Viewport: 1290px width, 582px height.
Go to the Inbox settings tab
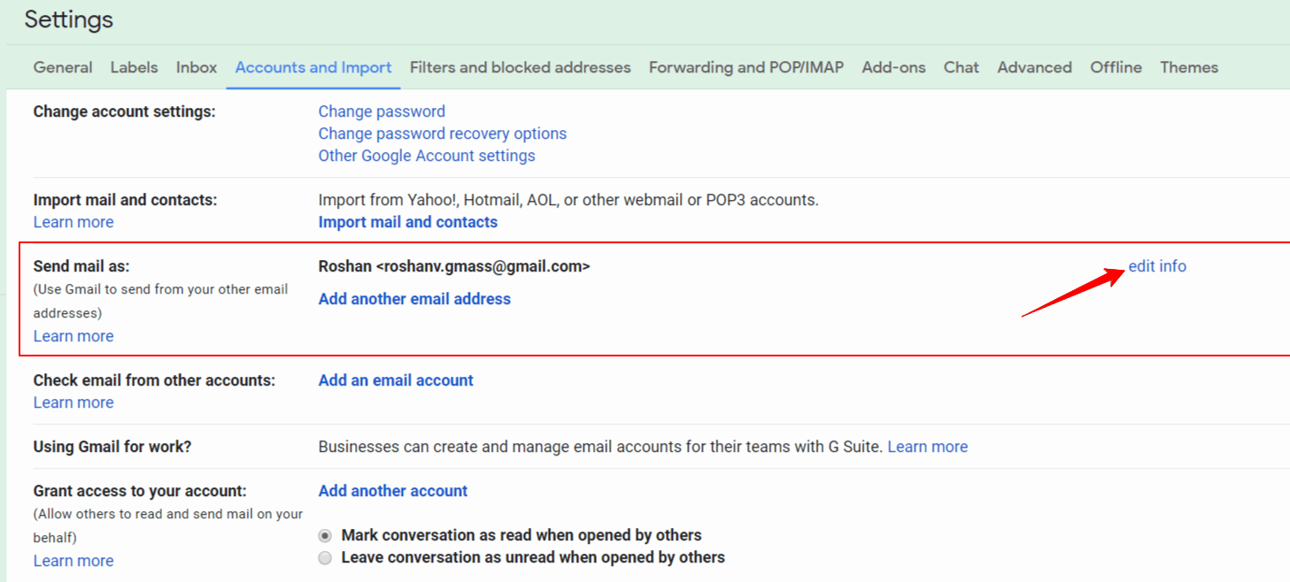click(x=197, y=67)
